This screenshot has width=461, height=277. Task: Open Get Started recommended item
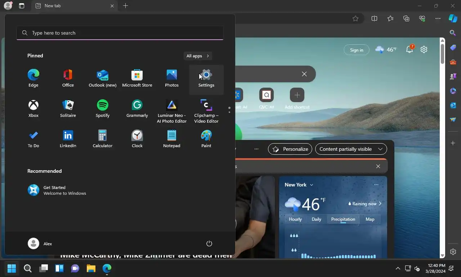coord(58,190)
